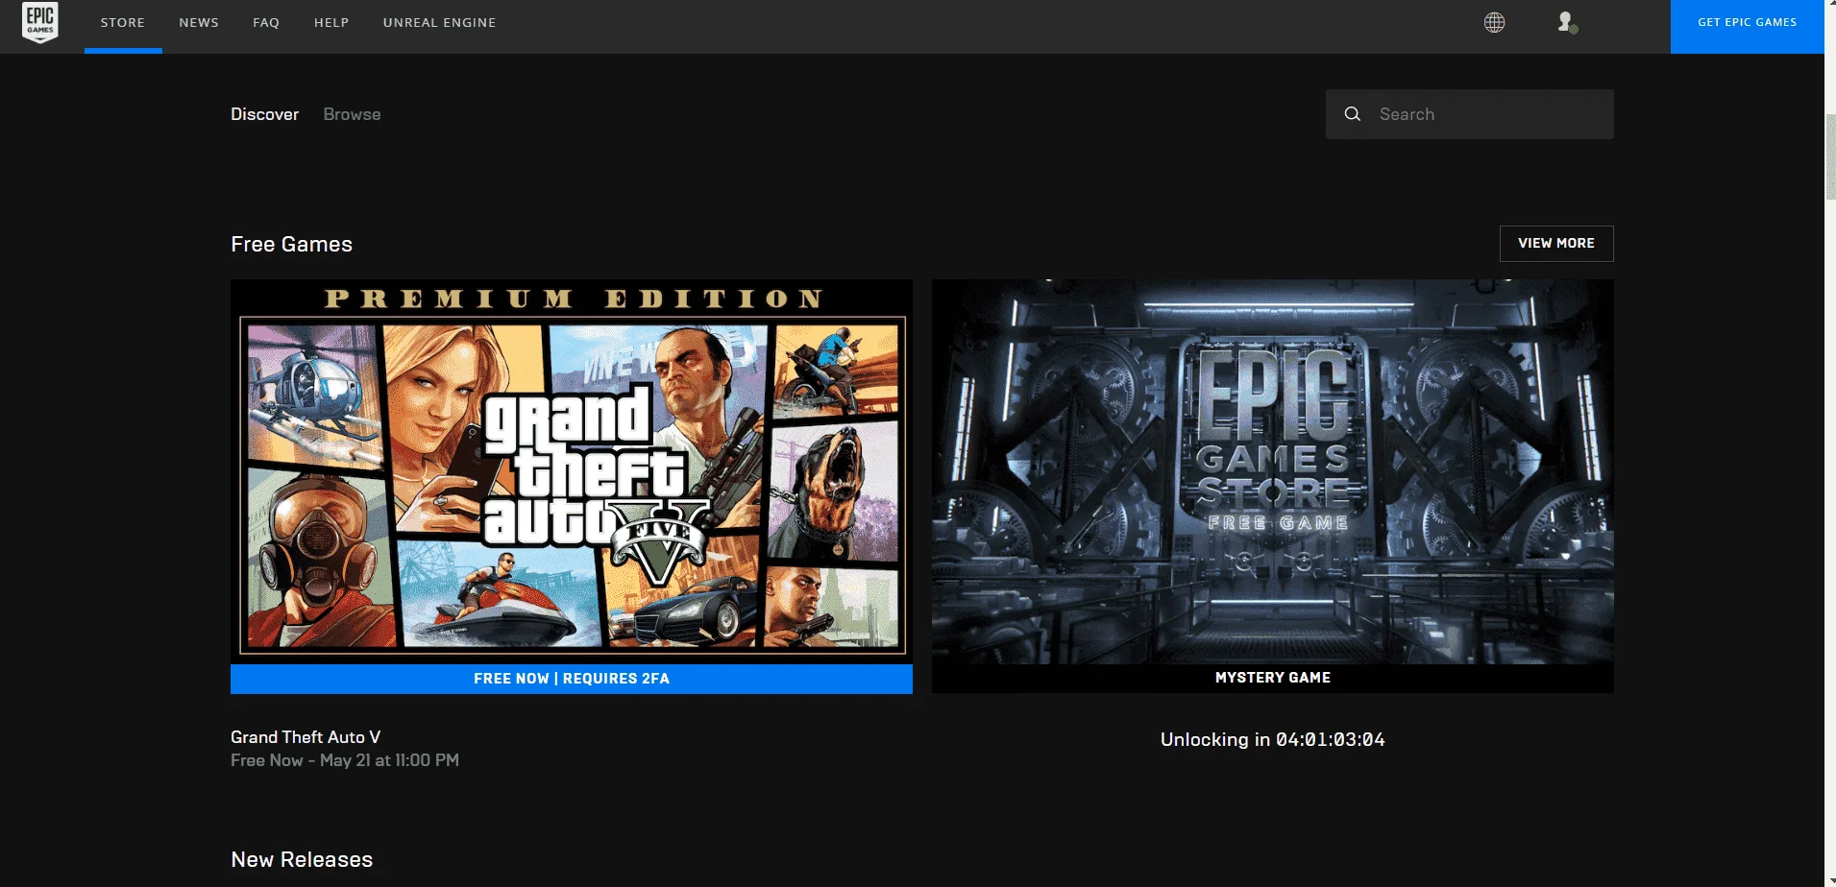Click the Grand Theft Auto V title
This screenshot has width=1836, height=887.
pyautogui.click(x=306, y=737)
